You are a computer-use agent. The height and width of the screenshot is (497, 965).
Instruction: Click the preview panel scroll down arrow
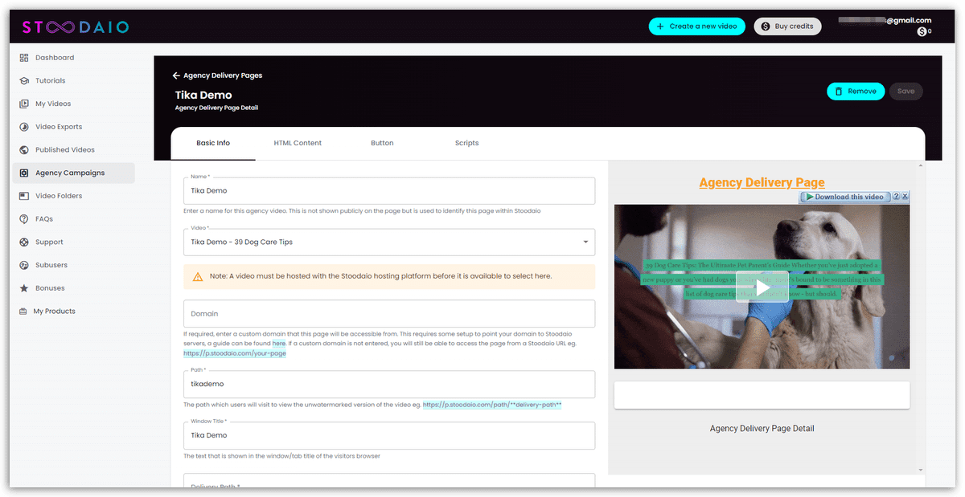(921, 470)
